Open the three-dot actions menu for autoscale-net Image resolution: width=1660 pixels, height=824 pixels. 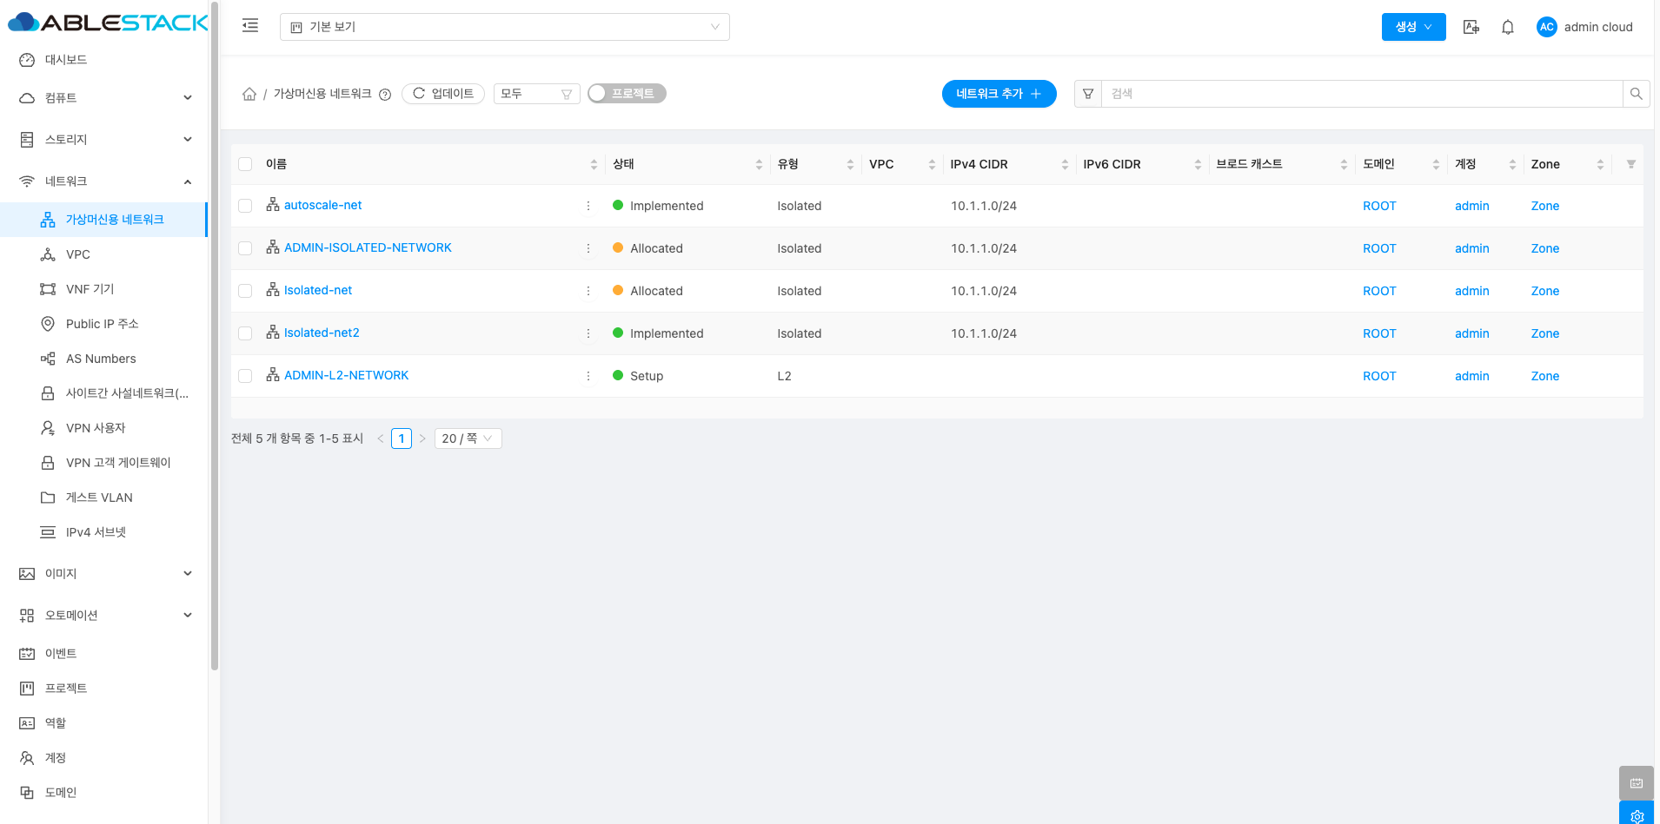588,206
